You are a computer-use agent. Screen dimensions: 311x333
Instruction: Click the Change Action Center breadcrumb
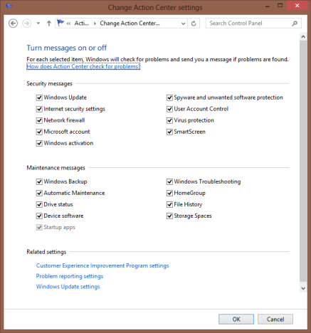click(x=130, y=23)
